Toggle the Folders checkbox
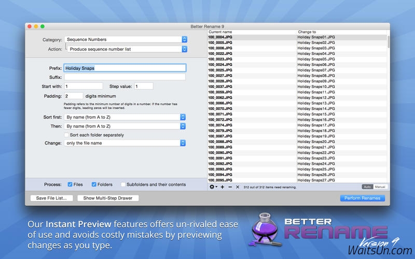Screen dimensions: 415x259 tap(94, 184)
